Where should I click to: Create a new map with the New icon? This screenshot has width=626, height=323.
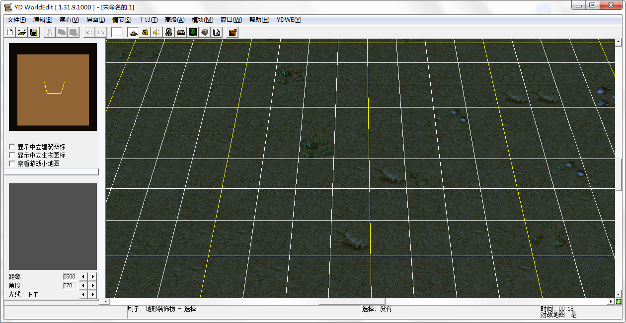pyautogui.click(x=9, y=32)
